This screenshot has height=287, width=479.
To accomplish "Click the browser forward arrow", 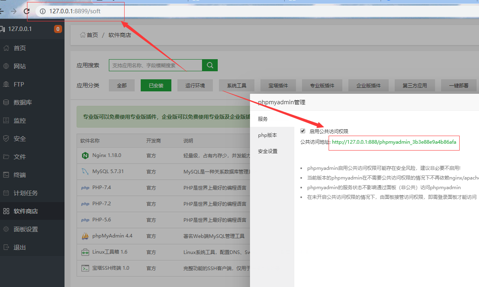I will pos(13,11).
